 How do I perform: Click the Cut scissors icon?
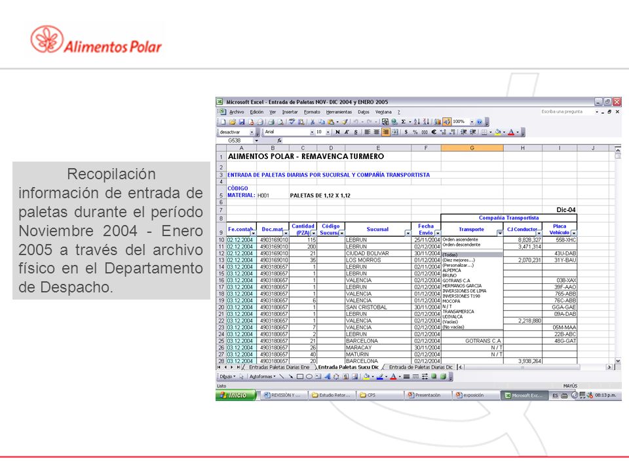tap(313, 122)
